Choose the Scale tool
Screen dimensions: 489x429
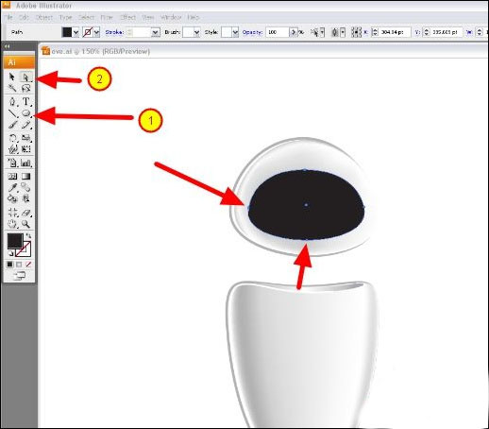click(x=26, y=138)
